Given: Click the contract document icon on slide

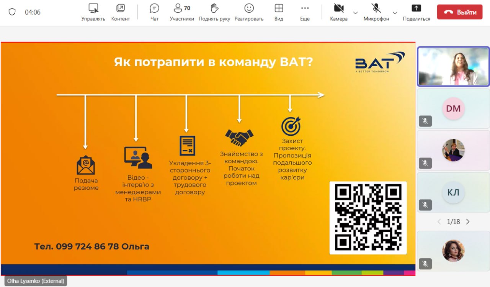Looking at the screenshot, I should (188, 146).
